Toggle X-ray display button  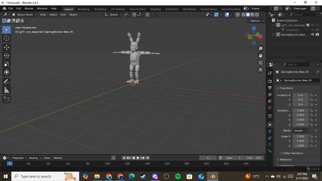click(x=238, y=15)
